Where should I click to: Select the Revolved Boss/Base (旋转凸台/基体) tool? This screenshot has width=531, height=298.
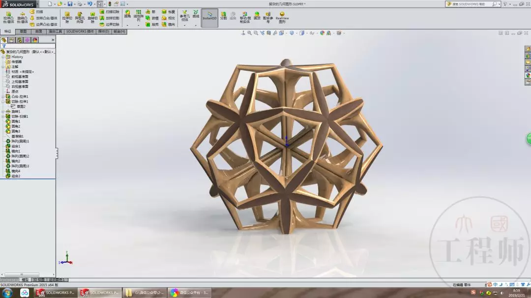(x=22, y=18)
